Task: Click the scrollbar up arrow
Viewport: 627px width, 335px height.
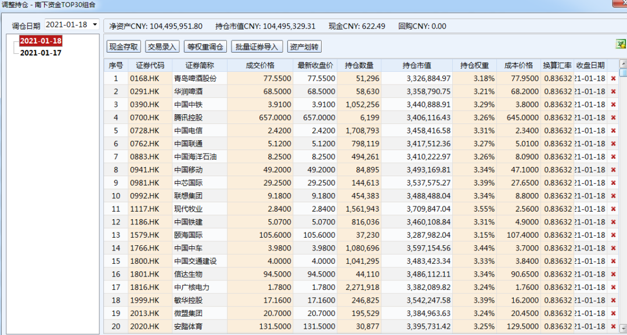Action: click(x=623, y=64)
